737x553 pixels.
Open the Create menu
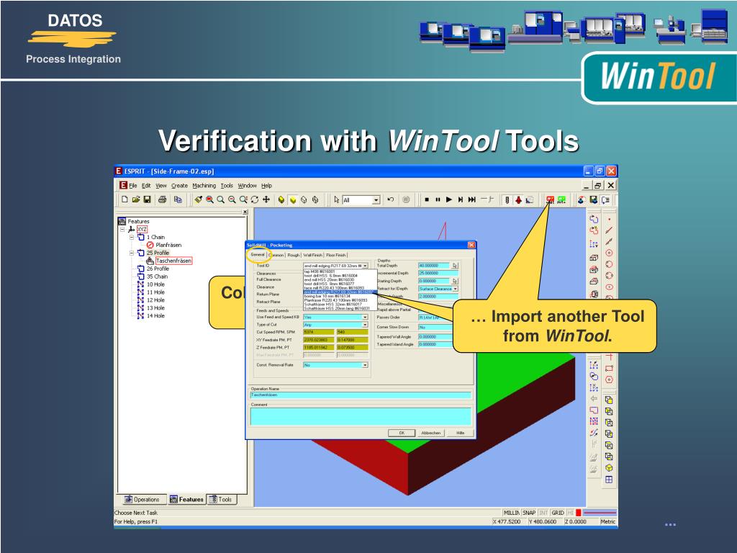(179, 186)
